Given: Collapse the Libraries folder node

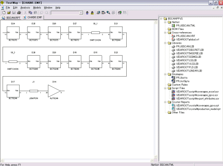Looking at the screenshot, I should (x=165, y=43).
